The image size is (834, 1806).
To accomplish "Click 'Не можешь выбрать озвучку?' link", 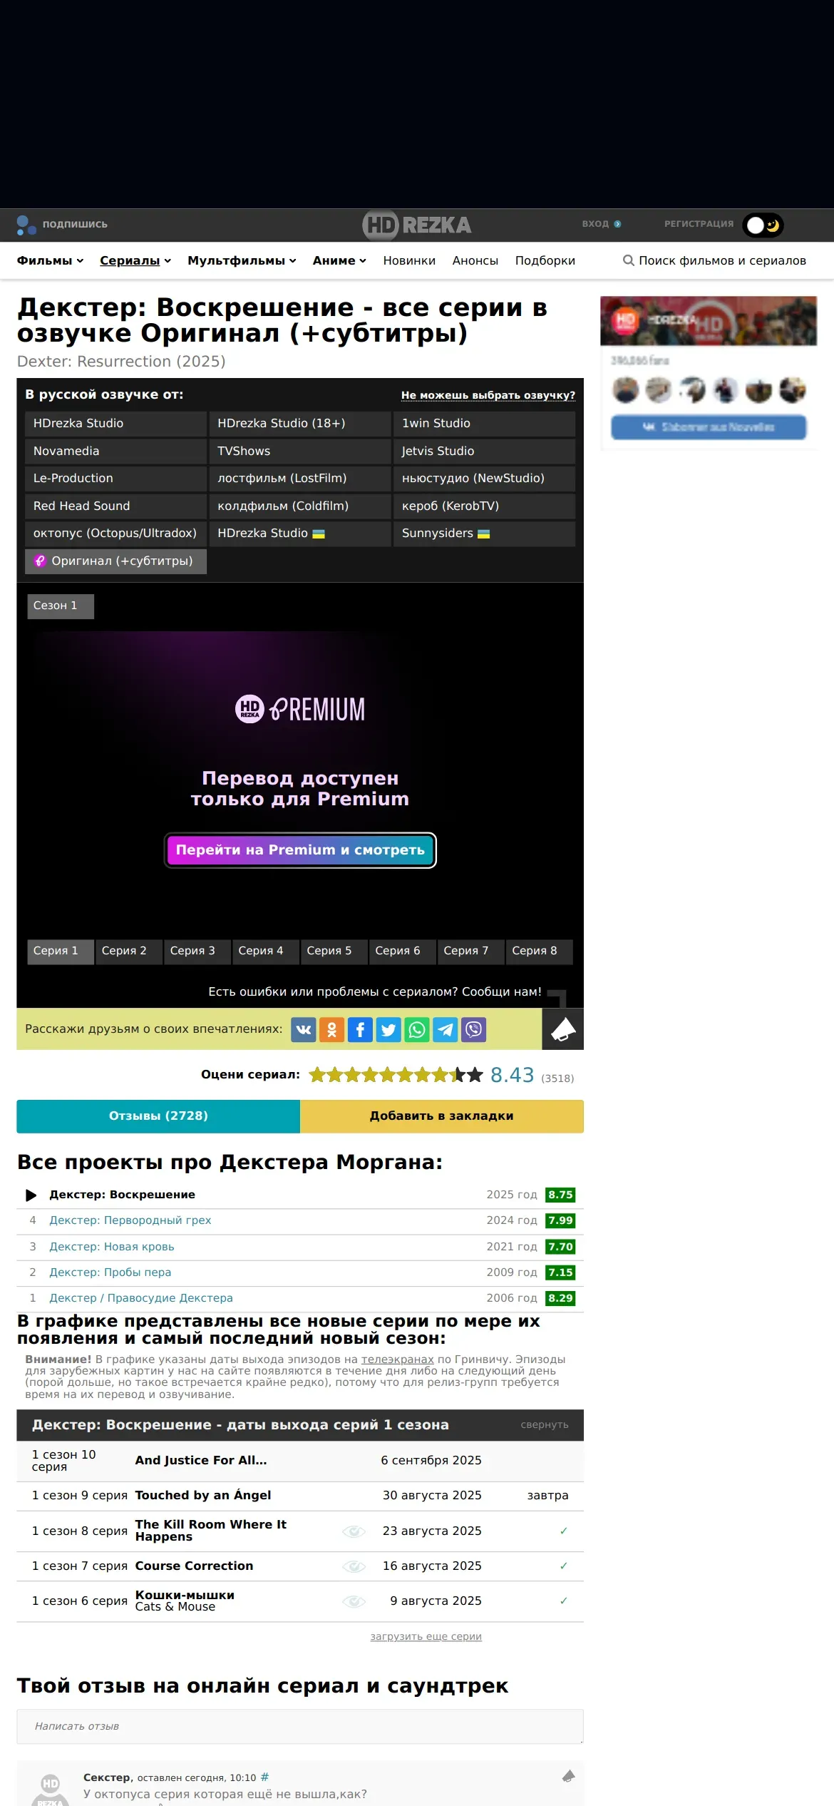I will 488,395.
